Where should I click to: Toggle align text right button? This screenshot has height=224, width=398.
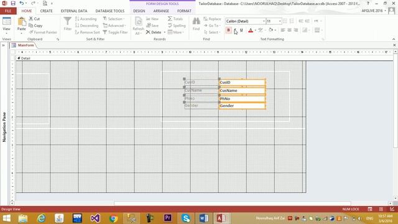(x=296, y=30)
